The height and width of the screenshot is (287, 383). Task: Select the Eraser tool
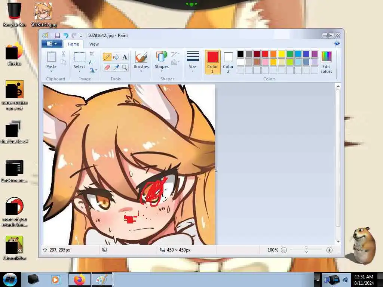point(107,67)
